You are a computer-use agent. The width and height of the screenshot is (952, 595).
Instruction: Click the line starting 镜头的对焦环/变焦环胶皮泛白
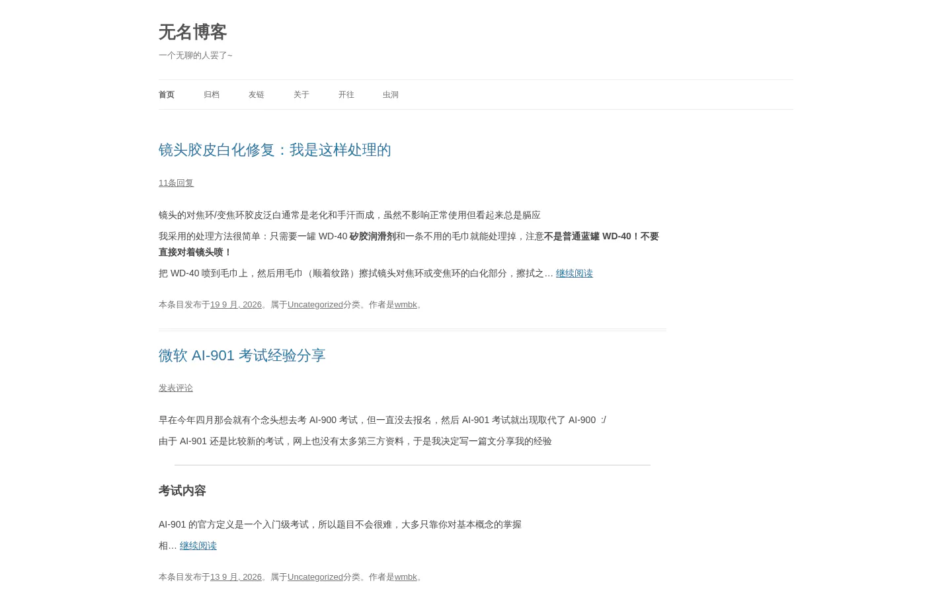(x=350, y=215)
